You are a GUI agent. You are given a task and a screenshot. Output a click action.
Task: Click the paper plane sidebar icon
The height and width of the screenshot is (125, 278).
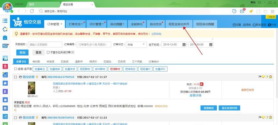tap(5, 117)
